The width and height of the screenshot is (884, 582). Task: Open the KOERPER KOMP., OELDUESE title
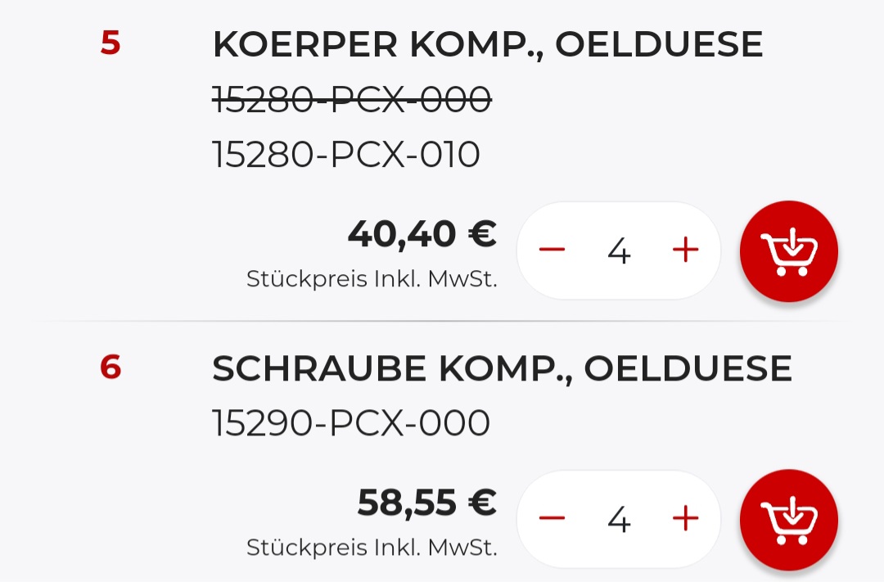pyautogui.click(x=487, y=44)
